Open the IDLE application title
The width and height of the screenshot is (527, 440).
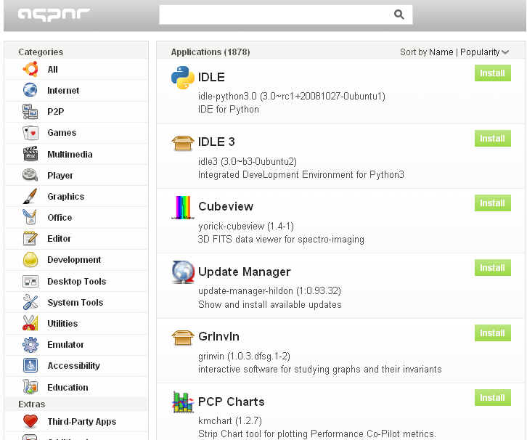[x=211, y=77]
